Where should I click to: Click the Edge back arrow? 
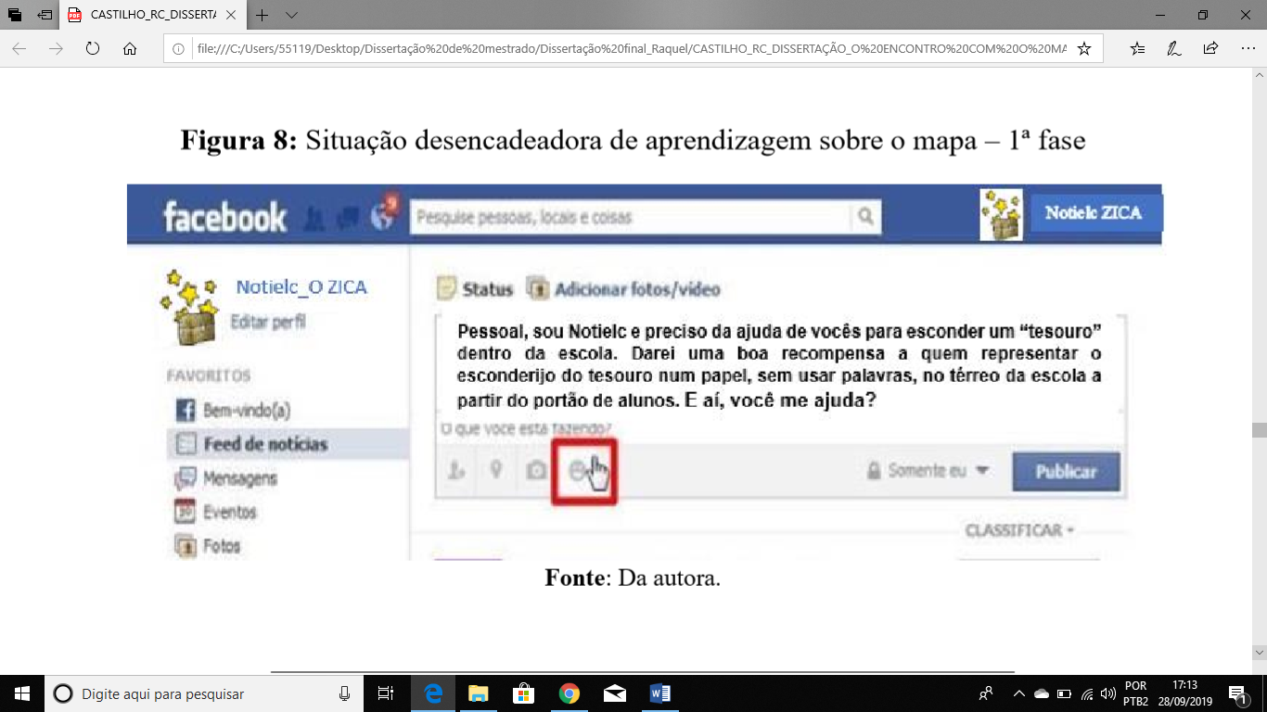click(x=19, y=48)
